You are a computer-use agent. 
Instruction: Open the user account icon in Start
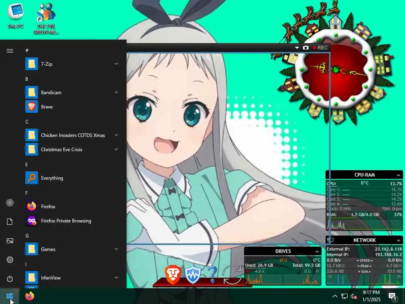pos(10,203)
